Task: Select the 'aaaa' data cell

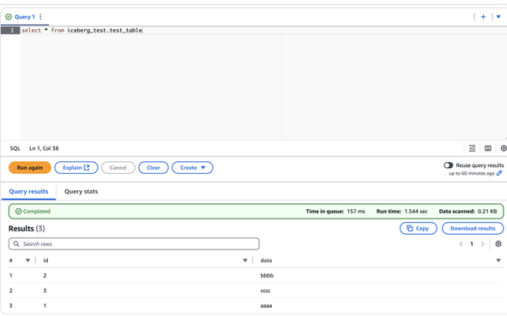Action: click(266, 305)
